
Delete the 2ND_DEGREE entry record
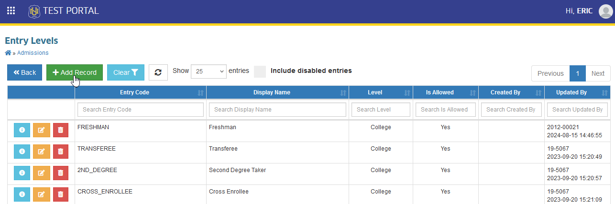point(60,173)
